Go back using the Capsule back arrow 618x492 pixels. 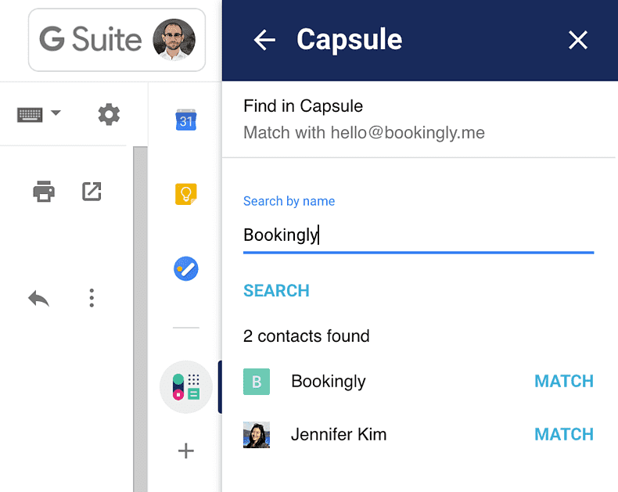tap(264, 40)
